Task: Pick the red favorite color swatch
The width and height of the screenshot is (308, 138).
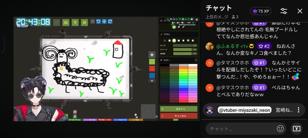Action: coord(152,68)
